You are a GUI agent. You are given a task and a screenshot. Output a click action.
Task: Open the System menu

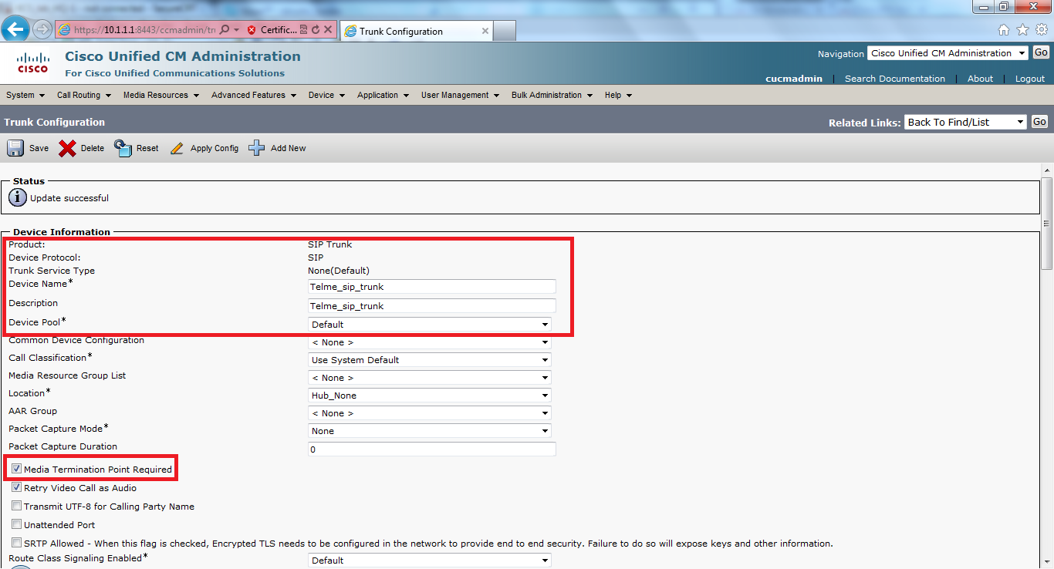(x=25, y=95)
